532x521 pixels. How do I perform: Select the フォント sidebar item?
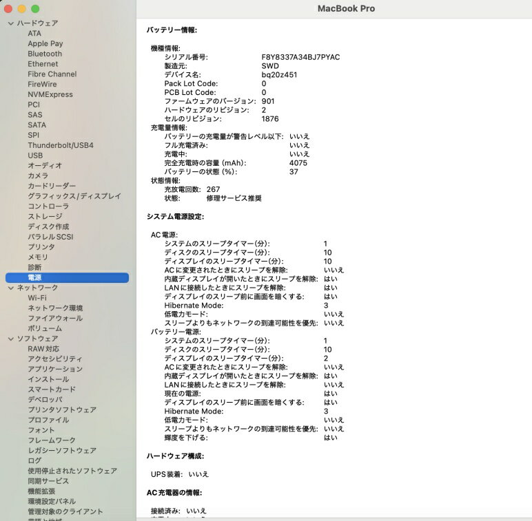[x=41, y=430]
